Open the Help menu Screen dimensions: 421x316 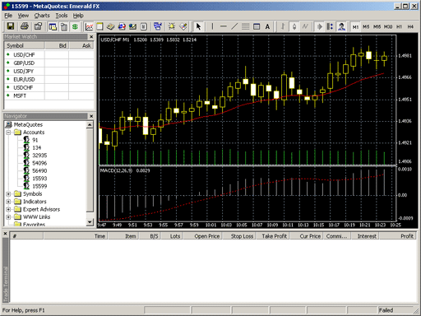coord(78,16)
